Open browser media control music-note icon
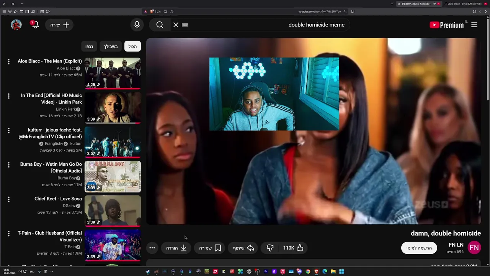Image resolution: width=490 pixels, height=276 pixels. (x=33, y=11)
